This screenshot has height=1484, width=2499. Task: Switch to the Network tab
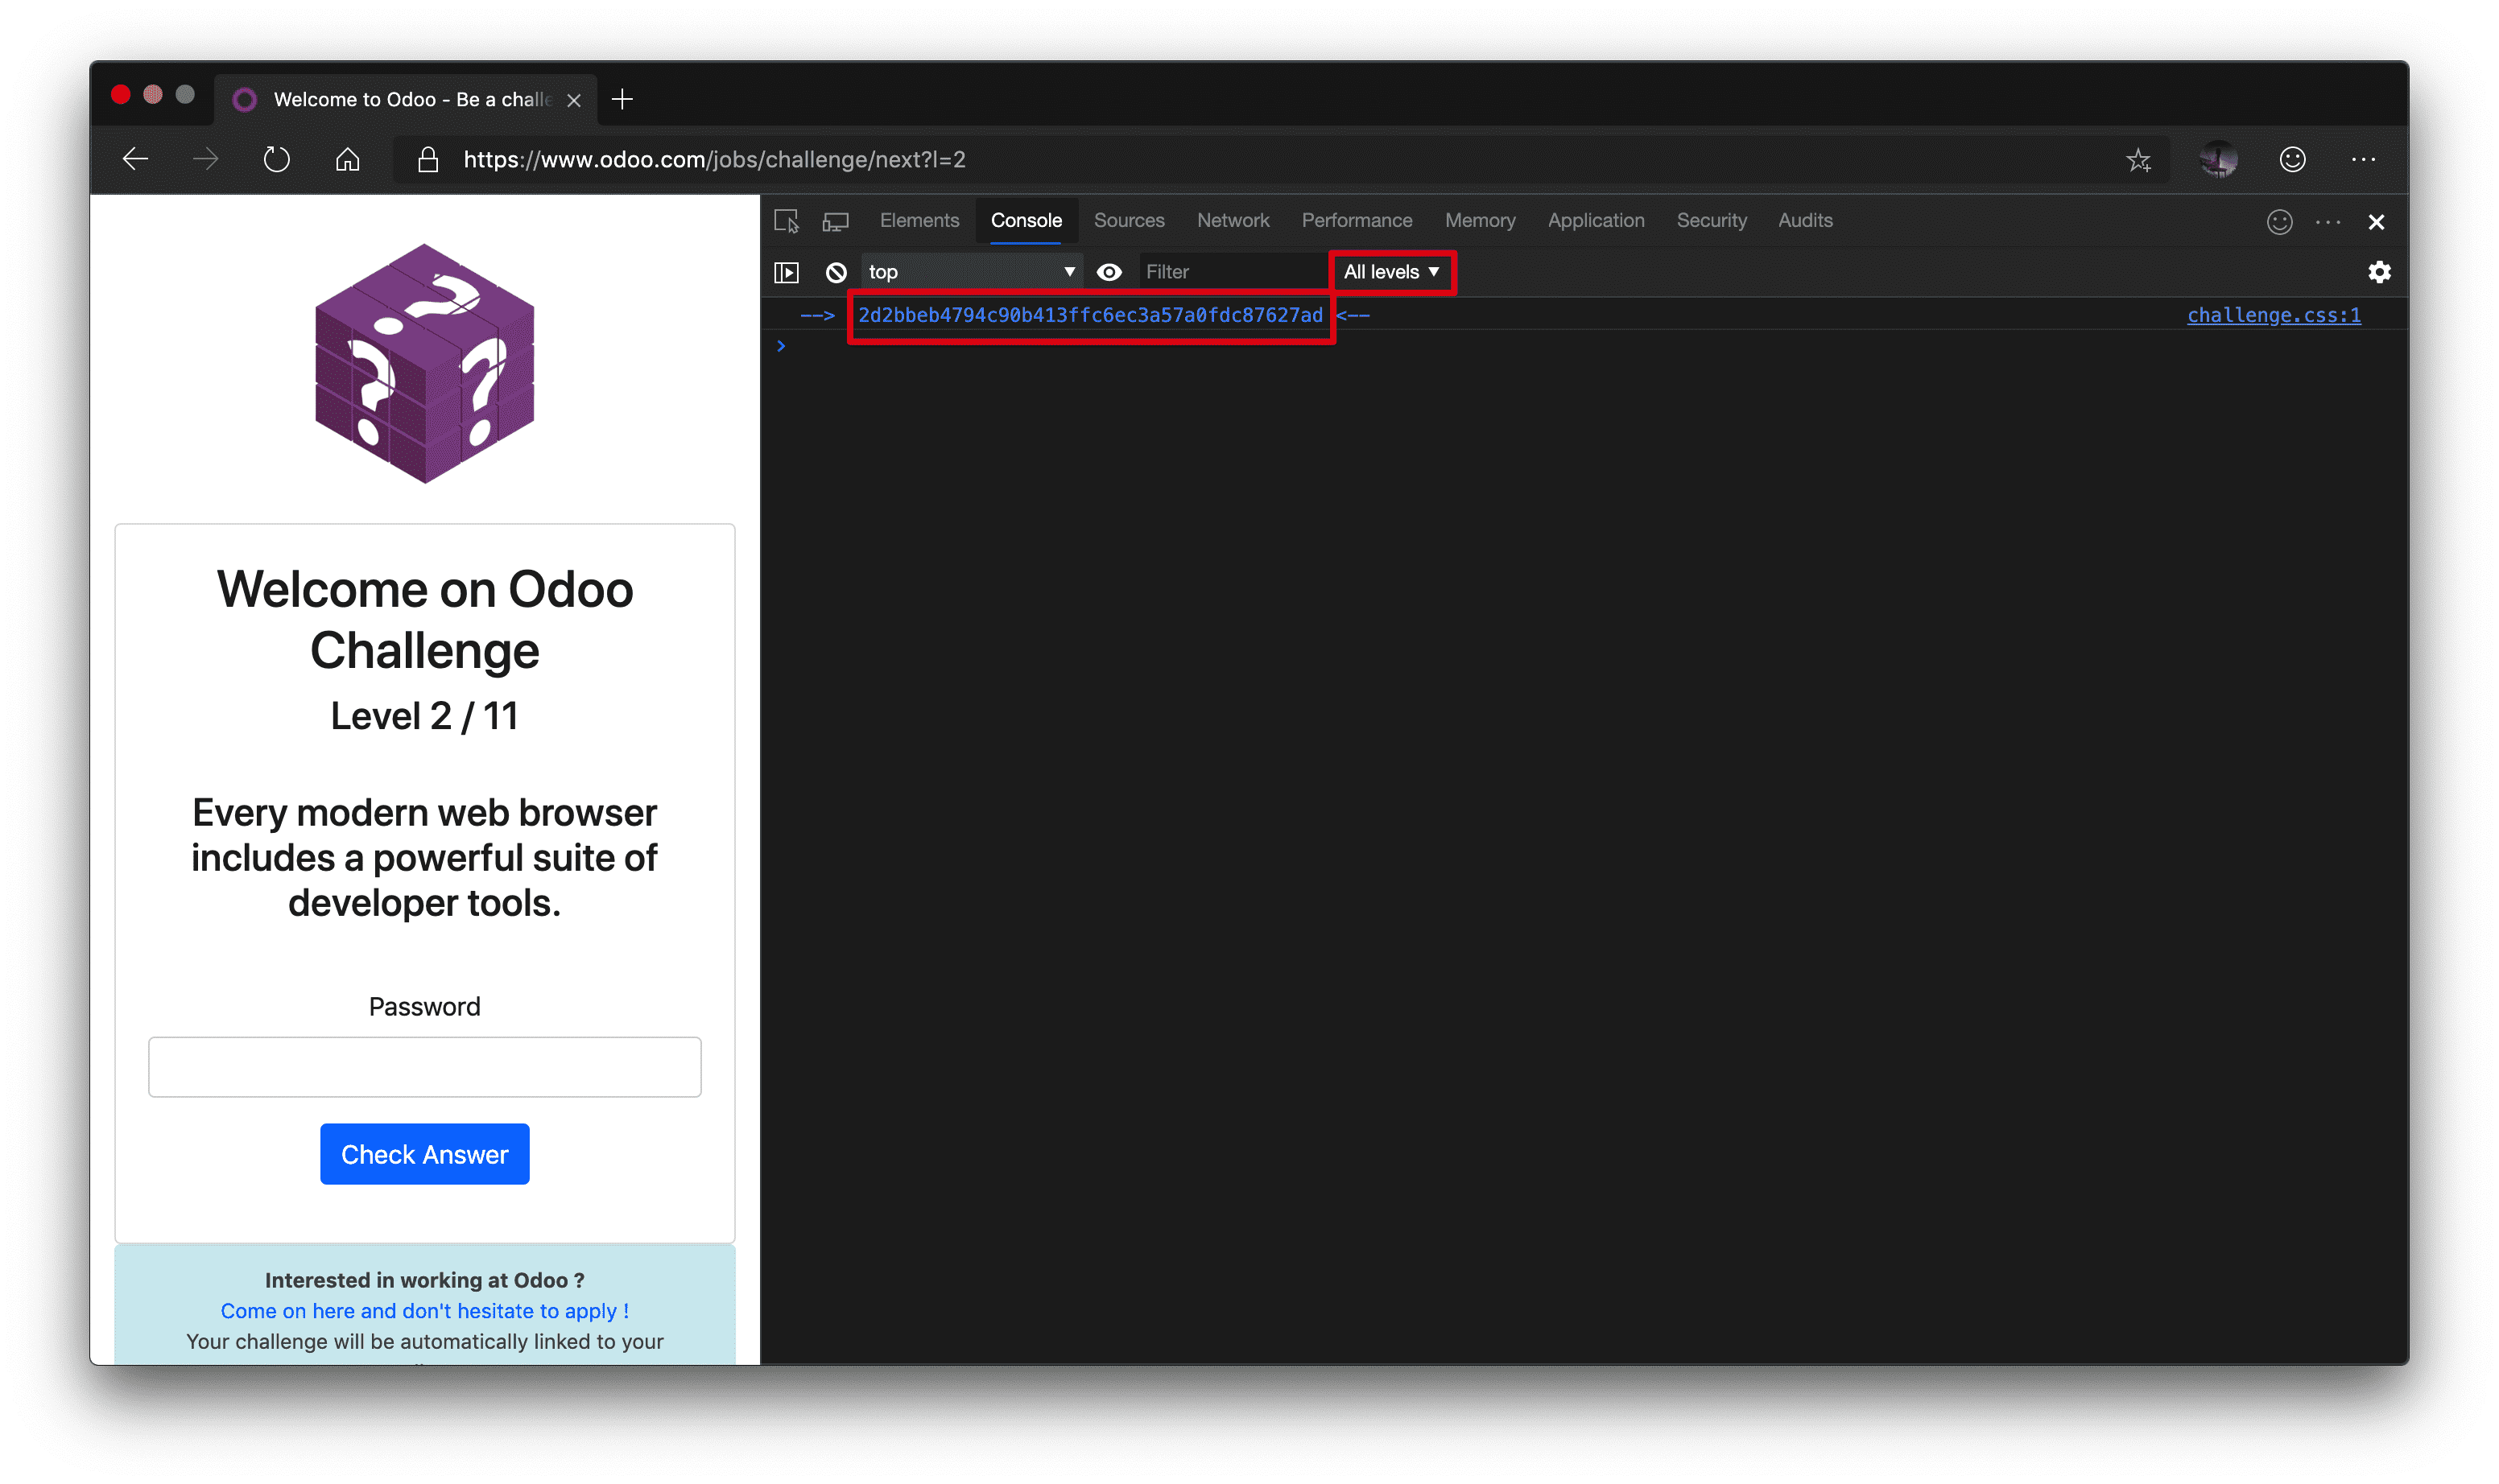tap(1233, 220)
